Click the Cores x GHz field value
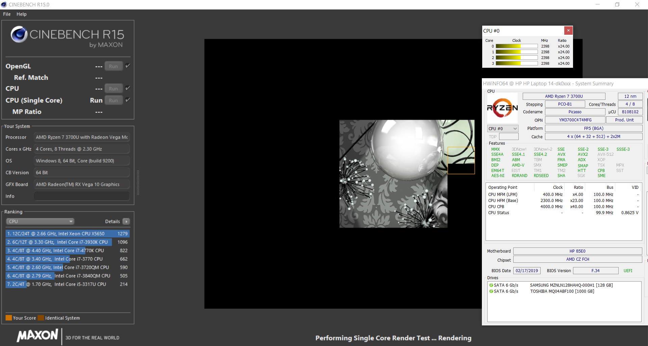Image resolution: width=648 pixels, height=346 pixels. tap(82, 149)
